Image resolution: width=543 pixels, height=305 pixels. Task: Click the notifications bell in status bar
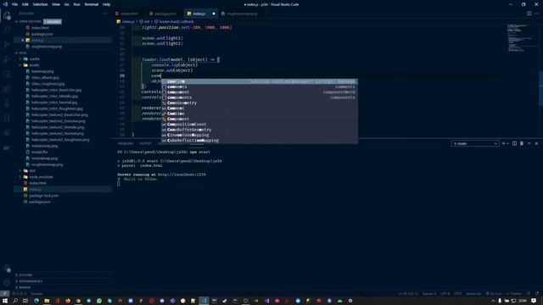pyautogui.click(x=537, y=294)
